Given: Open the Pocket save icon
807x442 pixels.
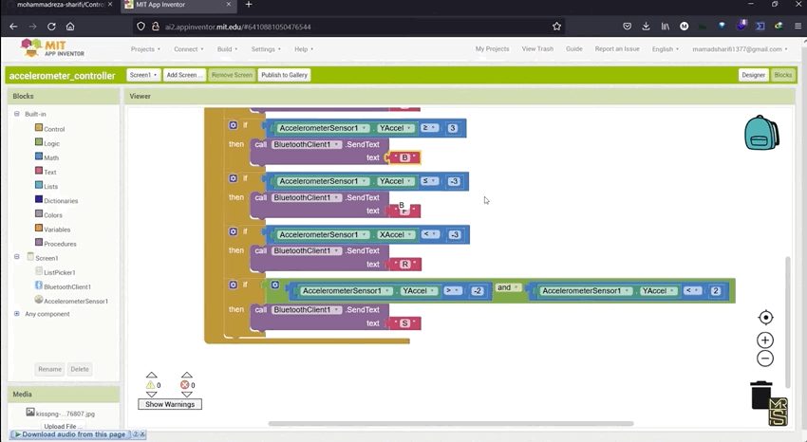Looking at the screenshot, I should pos(627,27).
